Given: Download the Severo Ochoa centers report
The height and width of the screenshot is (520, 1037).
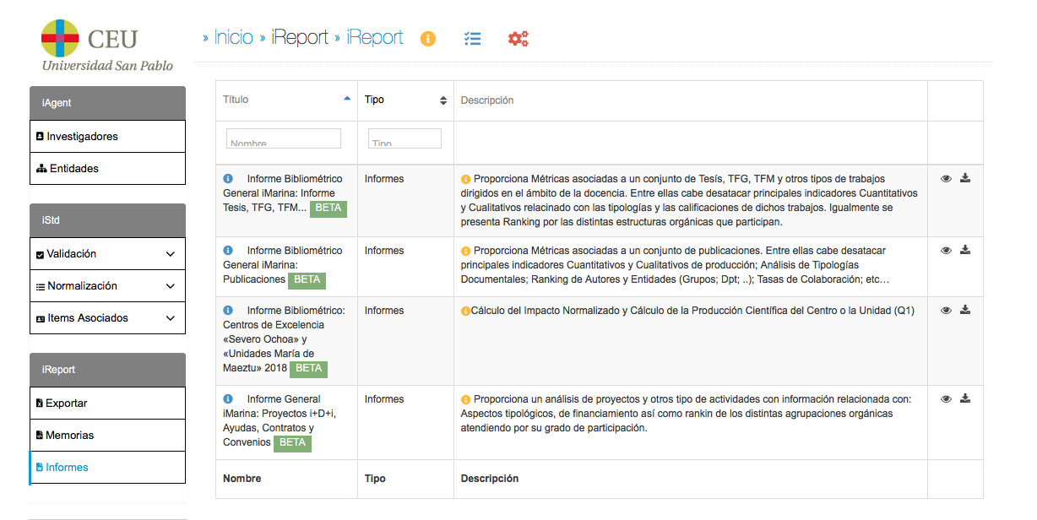Looking at the screenshot, I should [965, 310].
